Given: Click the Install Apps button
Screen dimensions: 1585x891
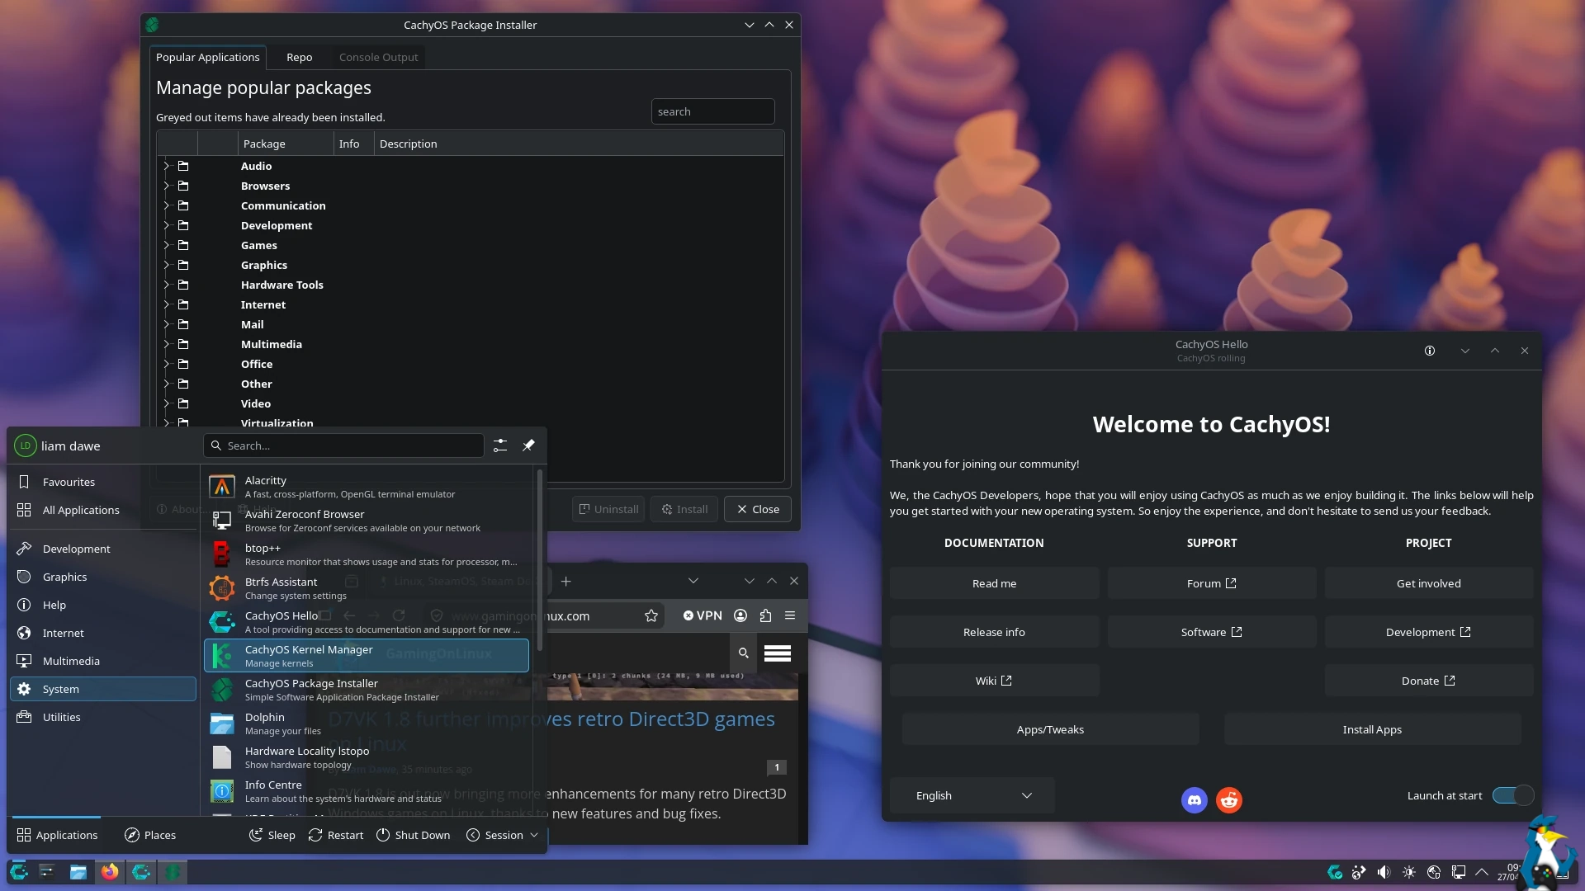Looking at the screenshot, I should 1371,729.
